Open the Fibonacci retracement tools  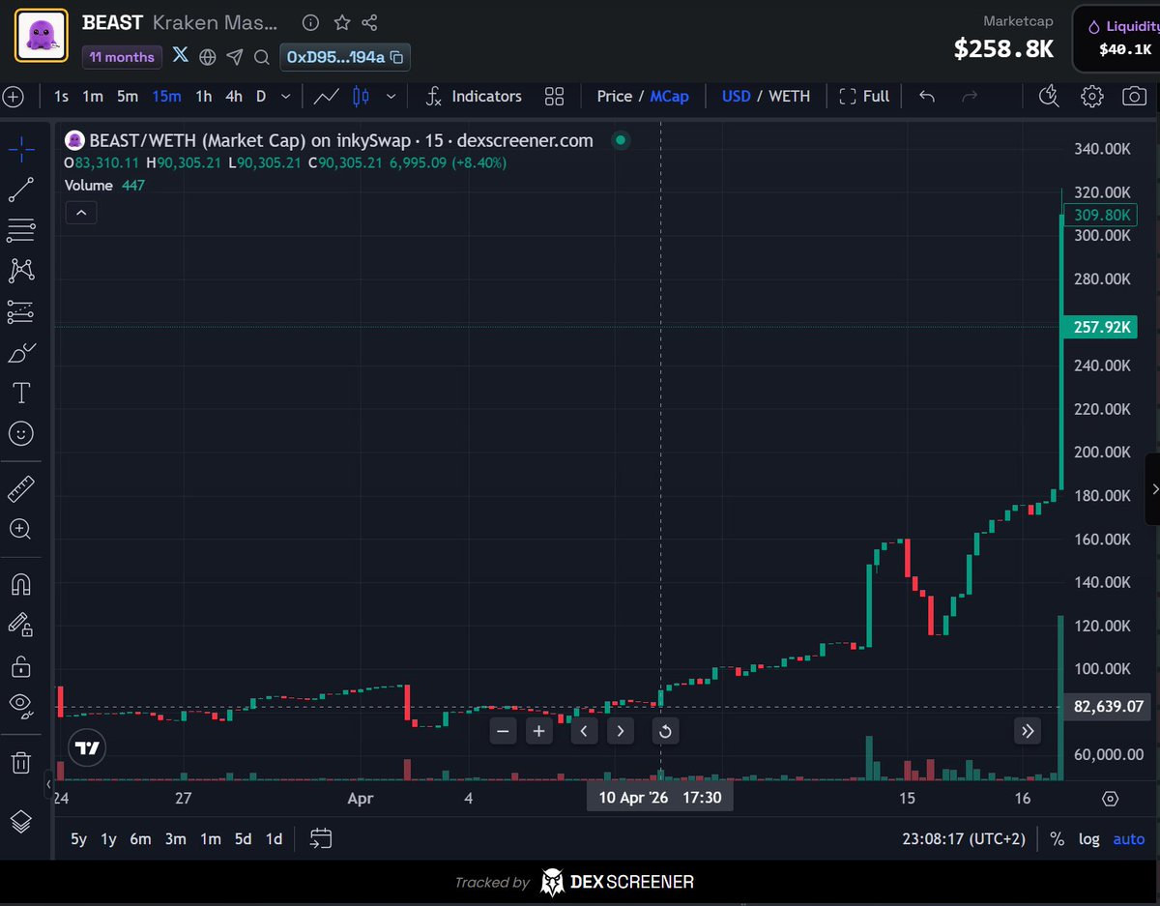[21, 230]
